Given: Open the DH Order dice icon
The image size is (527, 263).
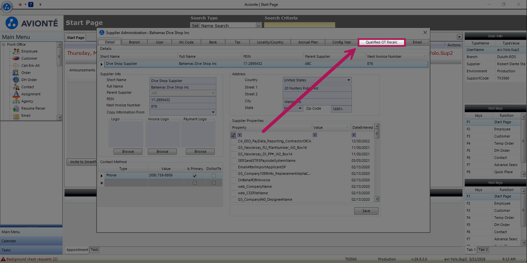Looking at the screenshot, I should point(16,80).
